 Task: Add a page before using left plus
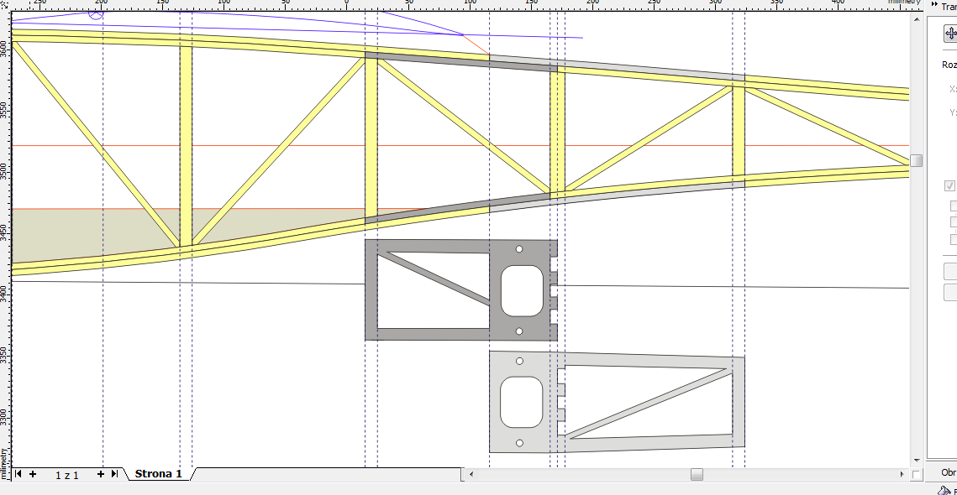click(33, 474)
